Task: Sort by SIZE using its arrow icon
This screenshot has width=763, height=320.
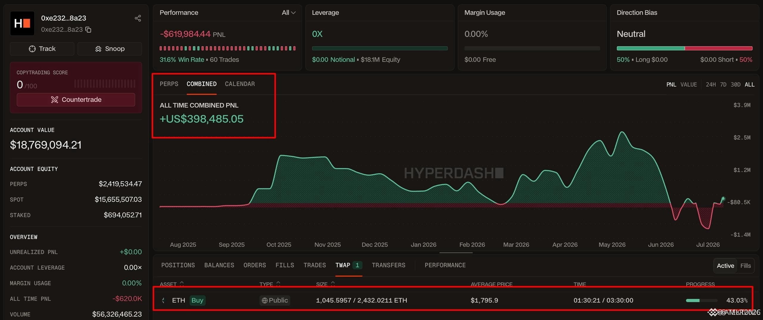Action: [333, 284]
